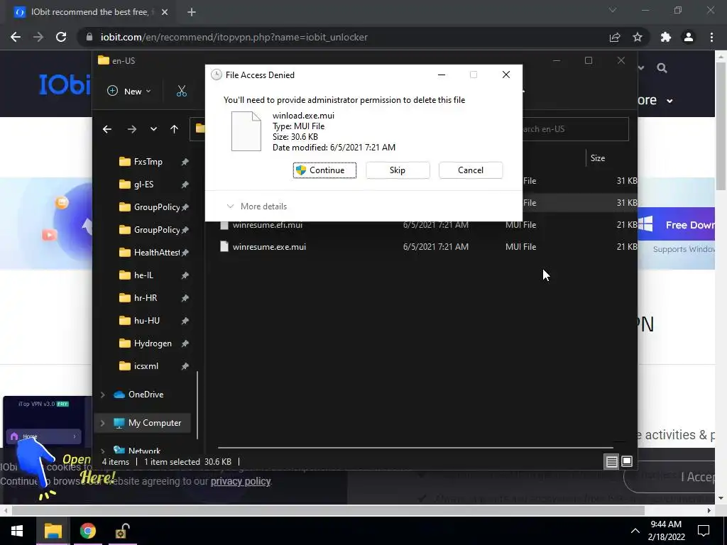Image resolution: width=727 pixels, height=545 pixels.
Task: Click the pin icon next to icsxml
Action: 185,366
